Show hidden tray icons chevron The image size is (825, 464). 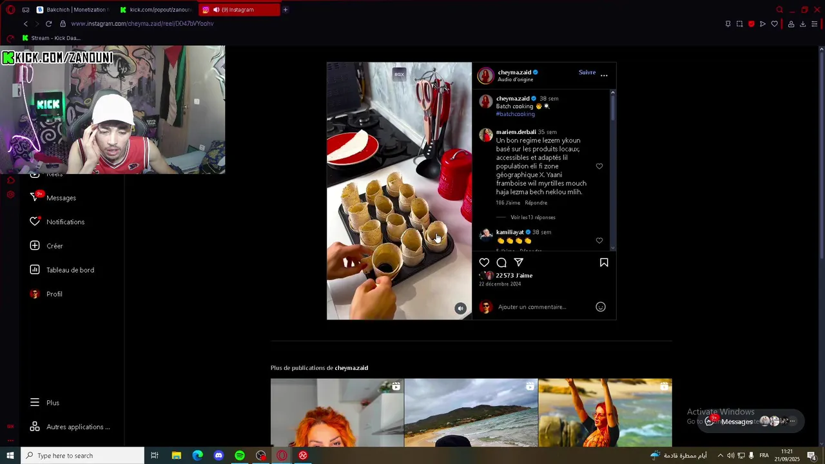720,456
